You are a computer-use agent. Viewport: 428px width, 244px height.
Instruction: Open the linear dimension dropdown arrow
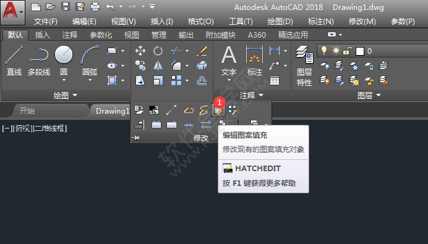click(x=285, y=51)
